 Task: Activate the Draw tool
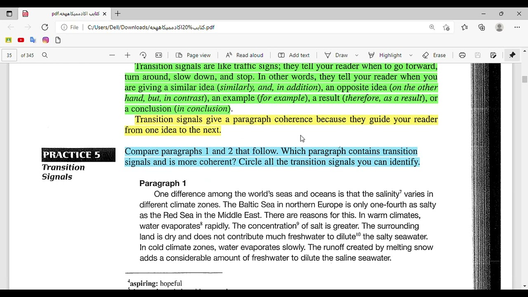(337, 55)
